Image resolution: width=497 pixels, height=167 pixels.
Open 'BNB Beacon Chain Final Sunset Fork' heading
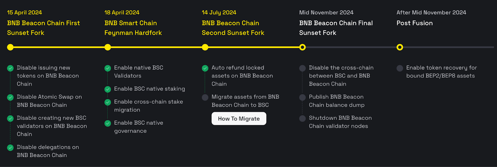point(336,28)
